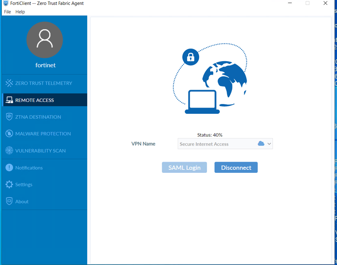Switch to ZTNA Destination section
Screen dimensions: 337x265
(44, 117)
